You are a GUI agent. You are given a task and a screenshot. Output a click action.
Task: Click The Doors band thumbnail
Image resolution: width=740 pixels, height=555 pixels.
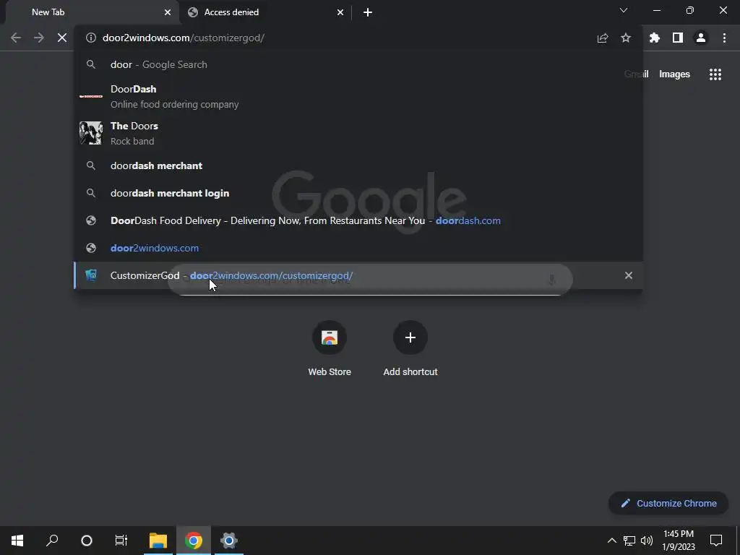click(90, 133)
